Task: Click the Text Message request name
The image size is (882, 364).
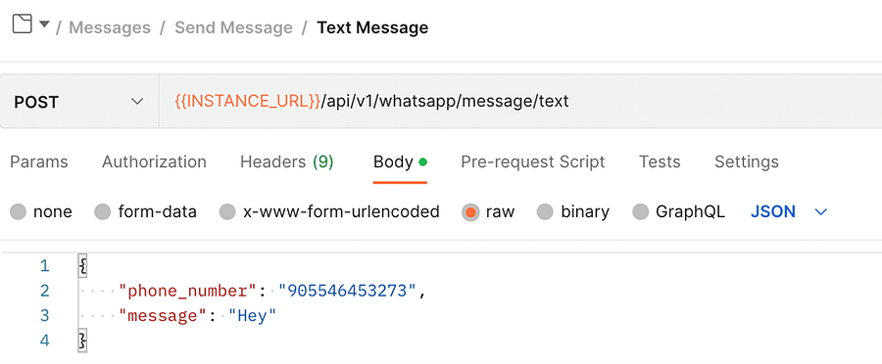Action: [x=372, y=27]
